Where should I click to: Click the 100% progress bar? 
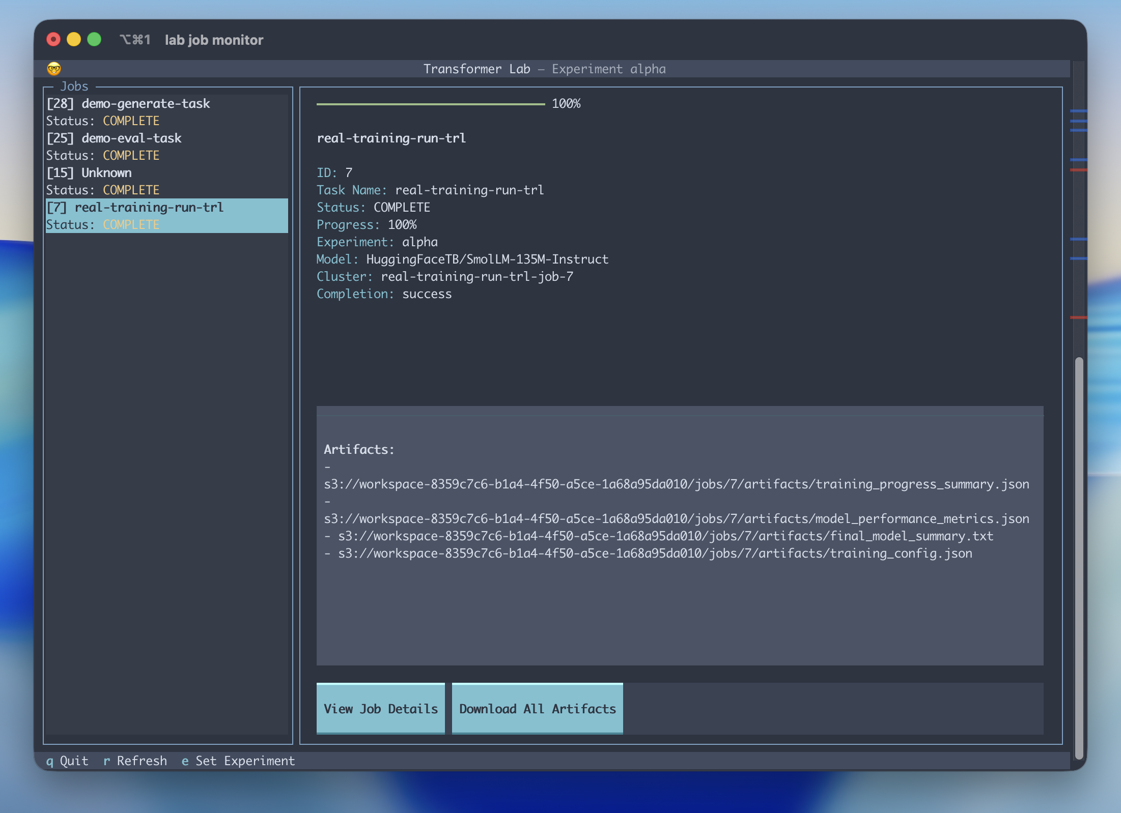(x=430, y=104)
